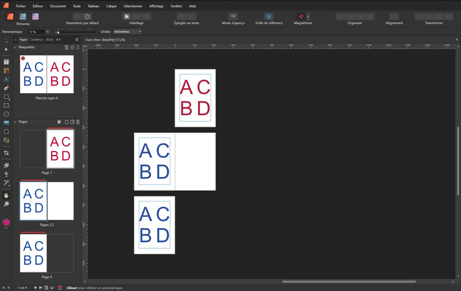Select the Node tool

[6, 49]
